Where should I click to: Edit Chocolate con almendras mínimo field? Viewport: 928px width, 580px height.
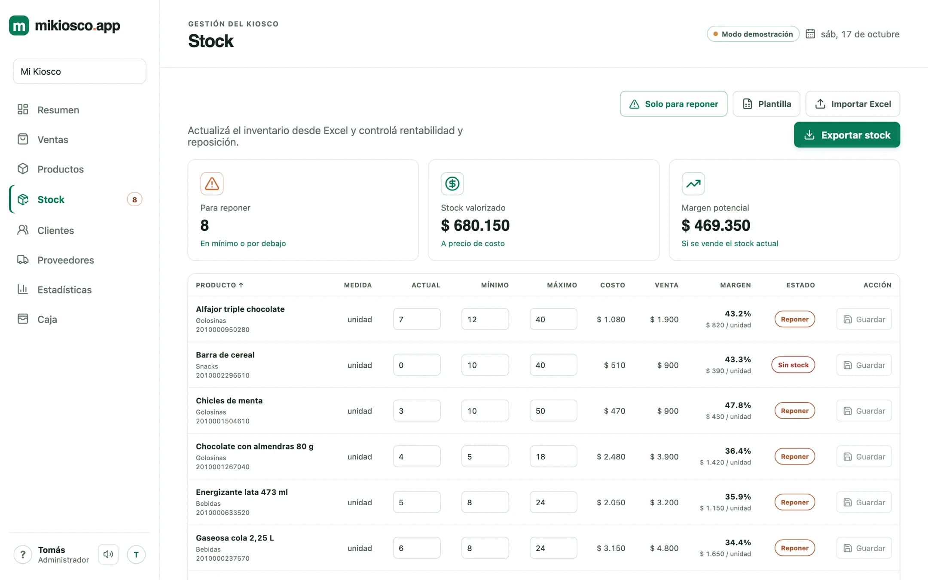tap(485, 456)
